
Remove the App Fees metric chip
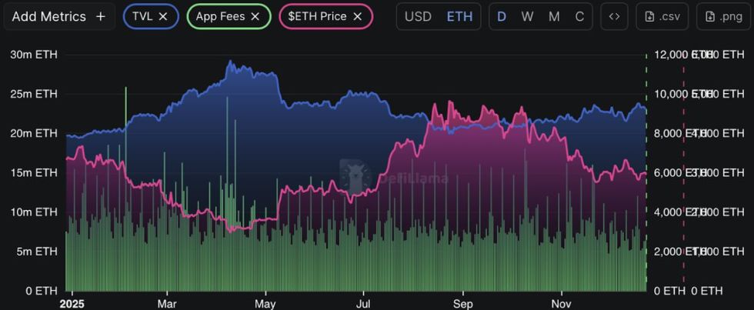[x=255, y=16]
